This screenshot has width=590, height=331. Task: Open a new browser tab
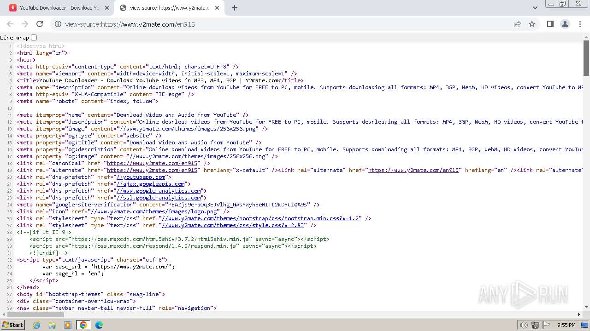pos(235,8)
